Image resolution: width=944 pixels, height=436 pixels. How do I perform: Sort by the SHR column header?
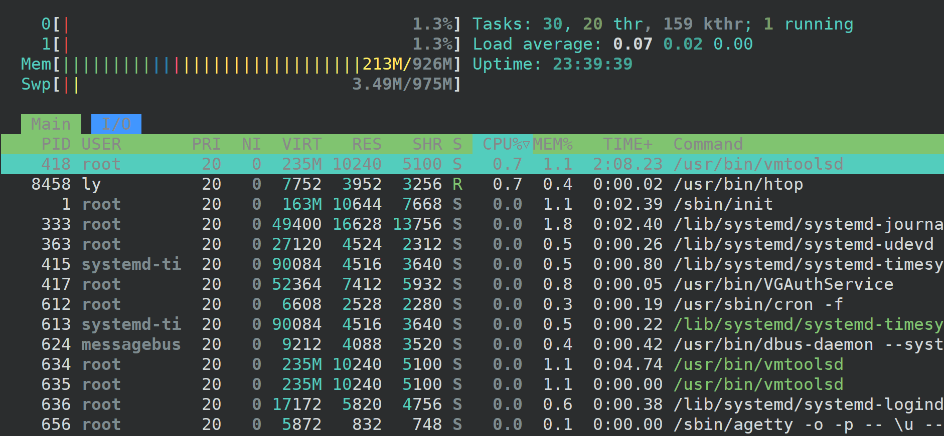point(427,144)
